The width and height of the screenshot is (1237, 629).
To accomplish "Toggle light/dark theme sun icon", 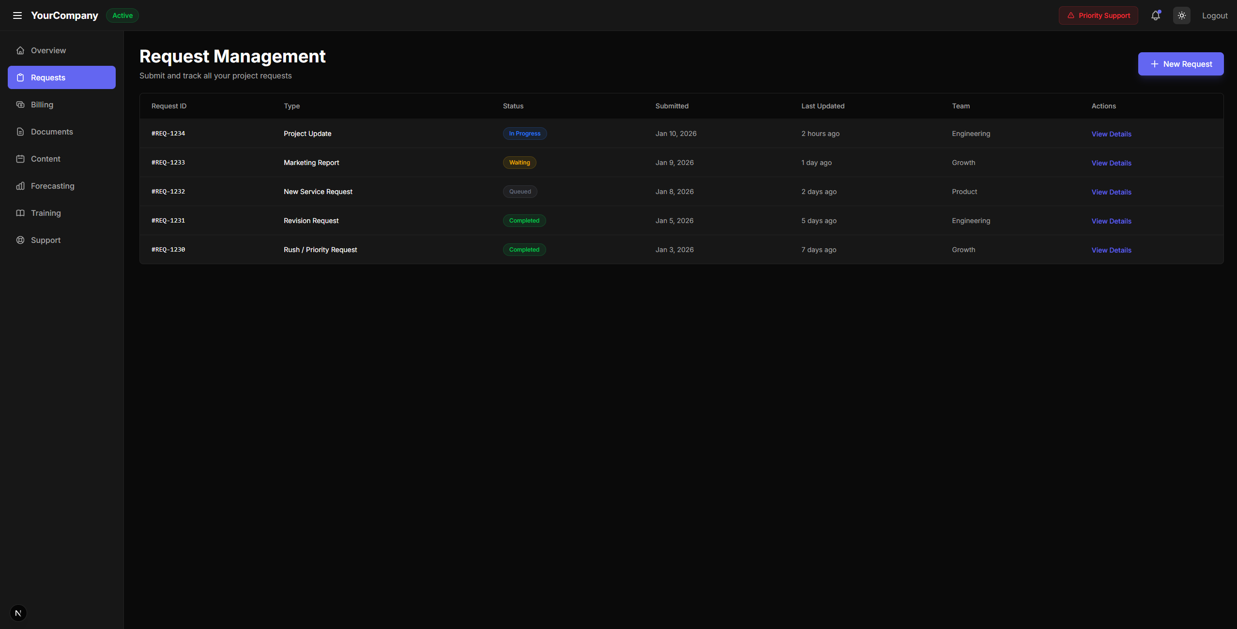I will click(1181, 15).
